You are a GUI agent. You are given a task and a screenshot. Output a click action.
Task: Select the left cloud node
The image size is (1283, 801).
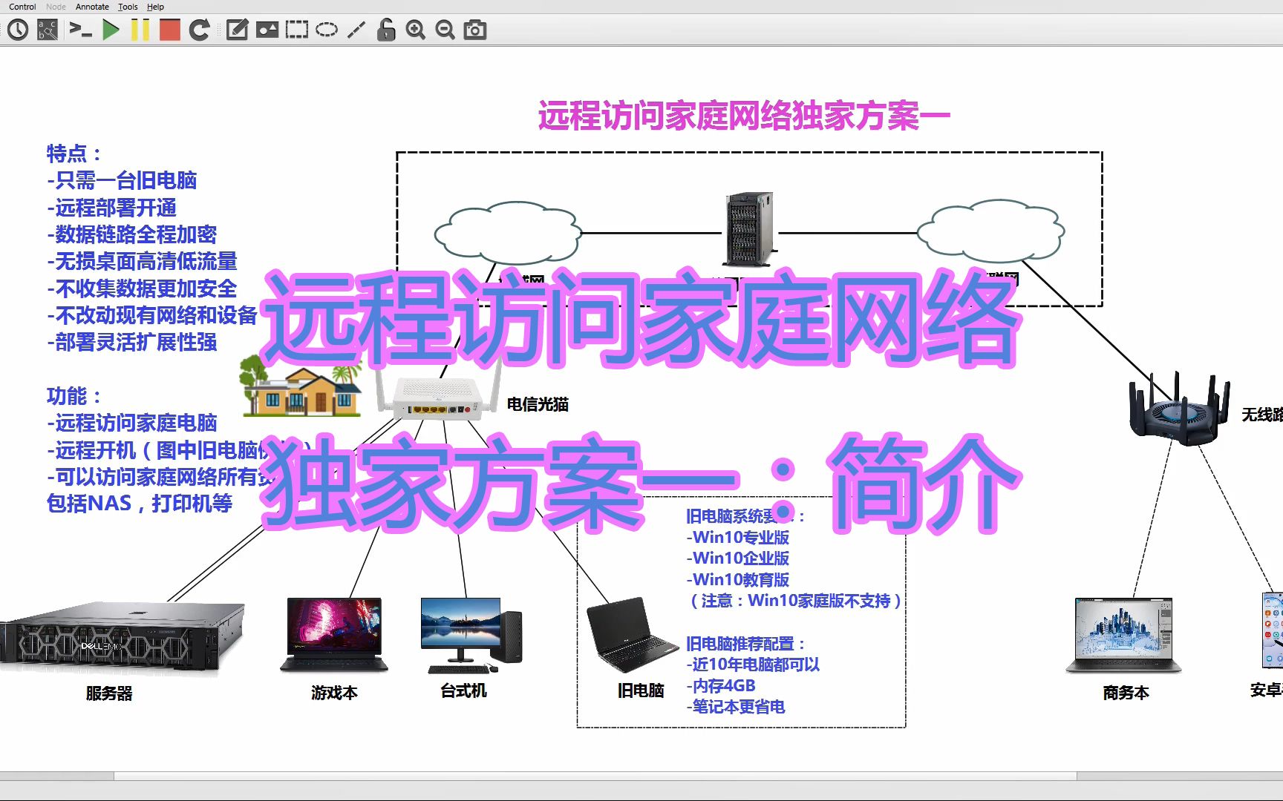(507, 233)
